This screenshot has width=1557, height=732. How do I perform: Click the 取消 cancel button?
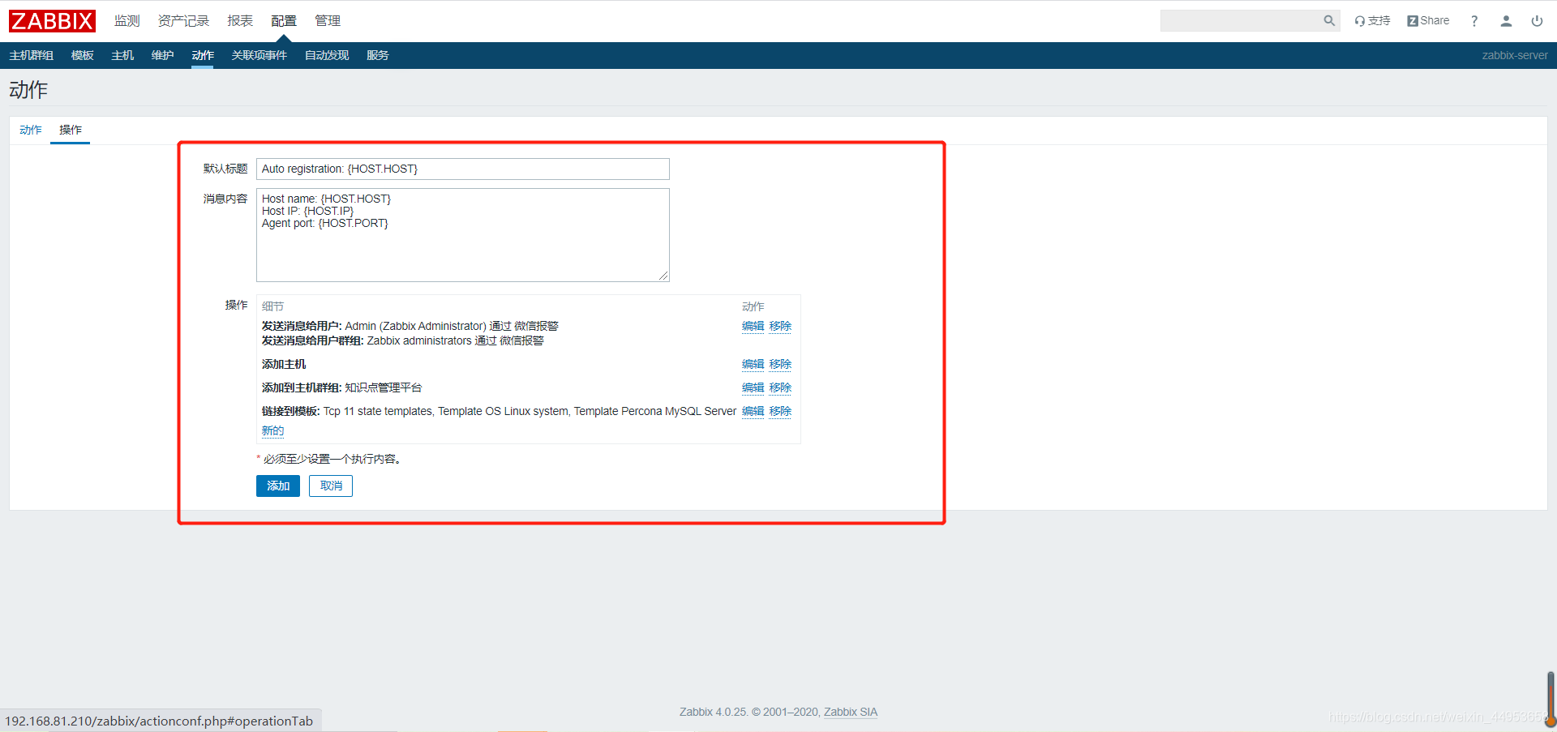331,486
